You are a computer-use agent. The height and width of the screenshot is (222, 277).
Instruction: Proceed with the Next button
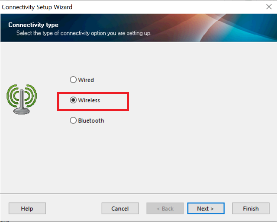(x=206, y=209)
